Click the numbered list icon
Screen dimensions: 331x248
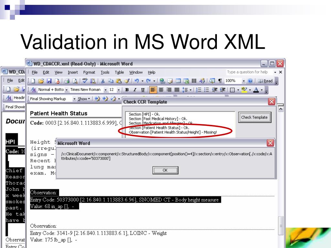(x=198, y=90)
